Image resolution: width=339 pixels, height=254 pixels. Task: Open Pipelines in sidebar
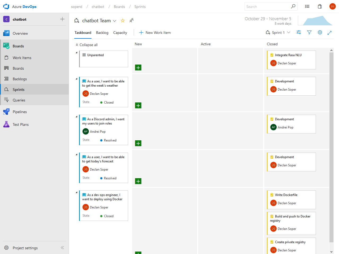pyautogui.click(x=20, y=112)
